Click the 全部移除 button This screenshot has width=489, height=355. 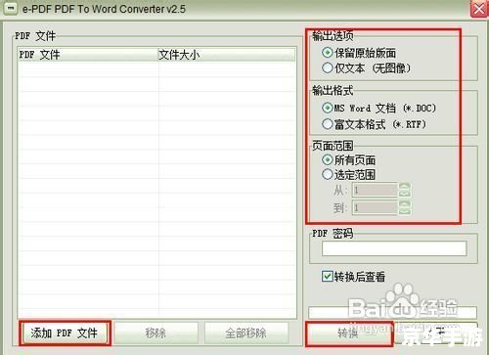coord(246,333)
